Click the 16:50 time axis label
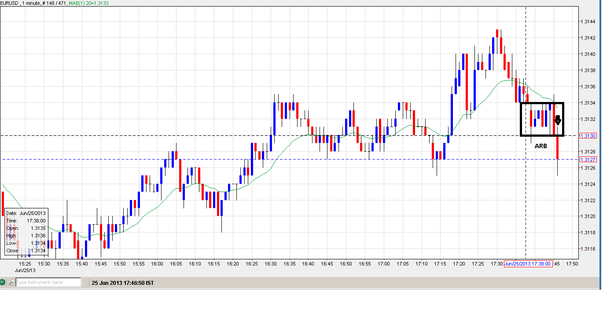This screenshot has width=603, height=320. coord(346,264)
